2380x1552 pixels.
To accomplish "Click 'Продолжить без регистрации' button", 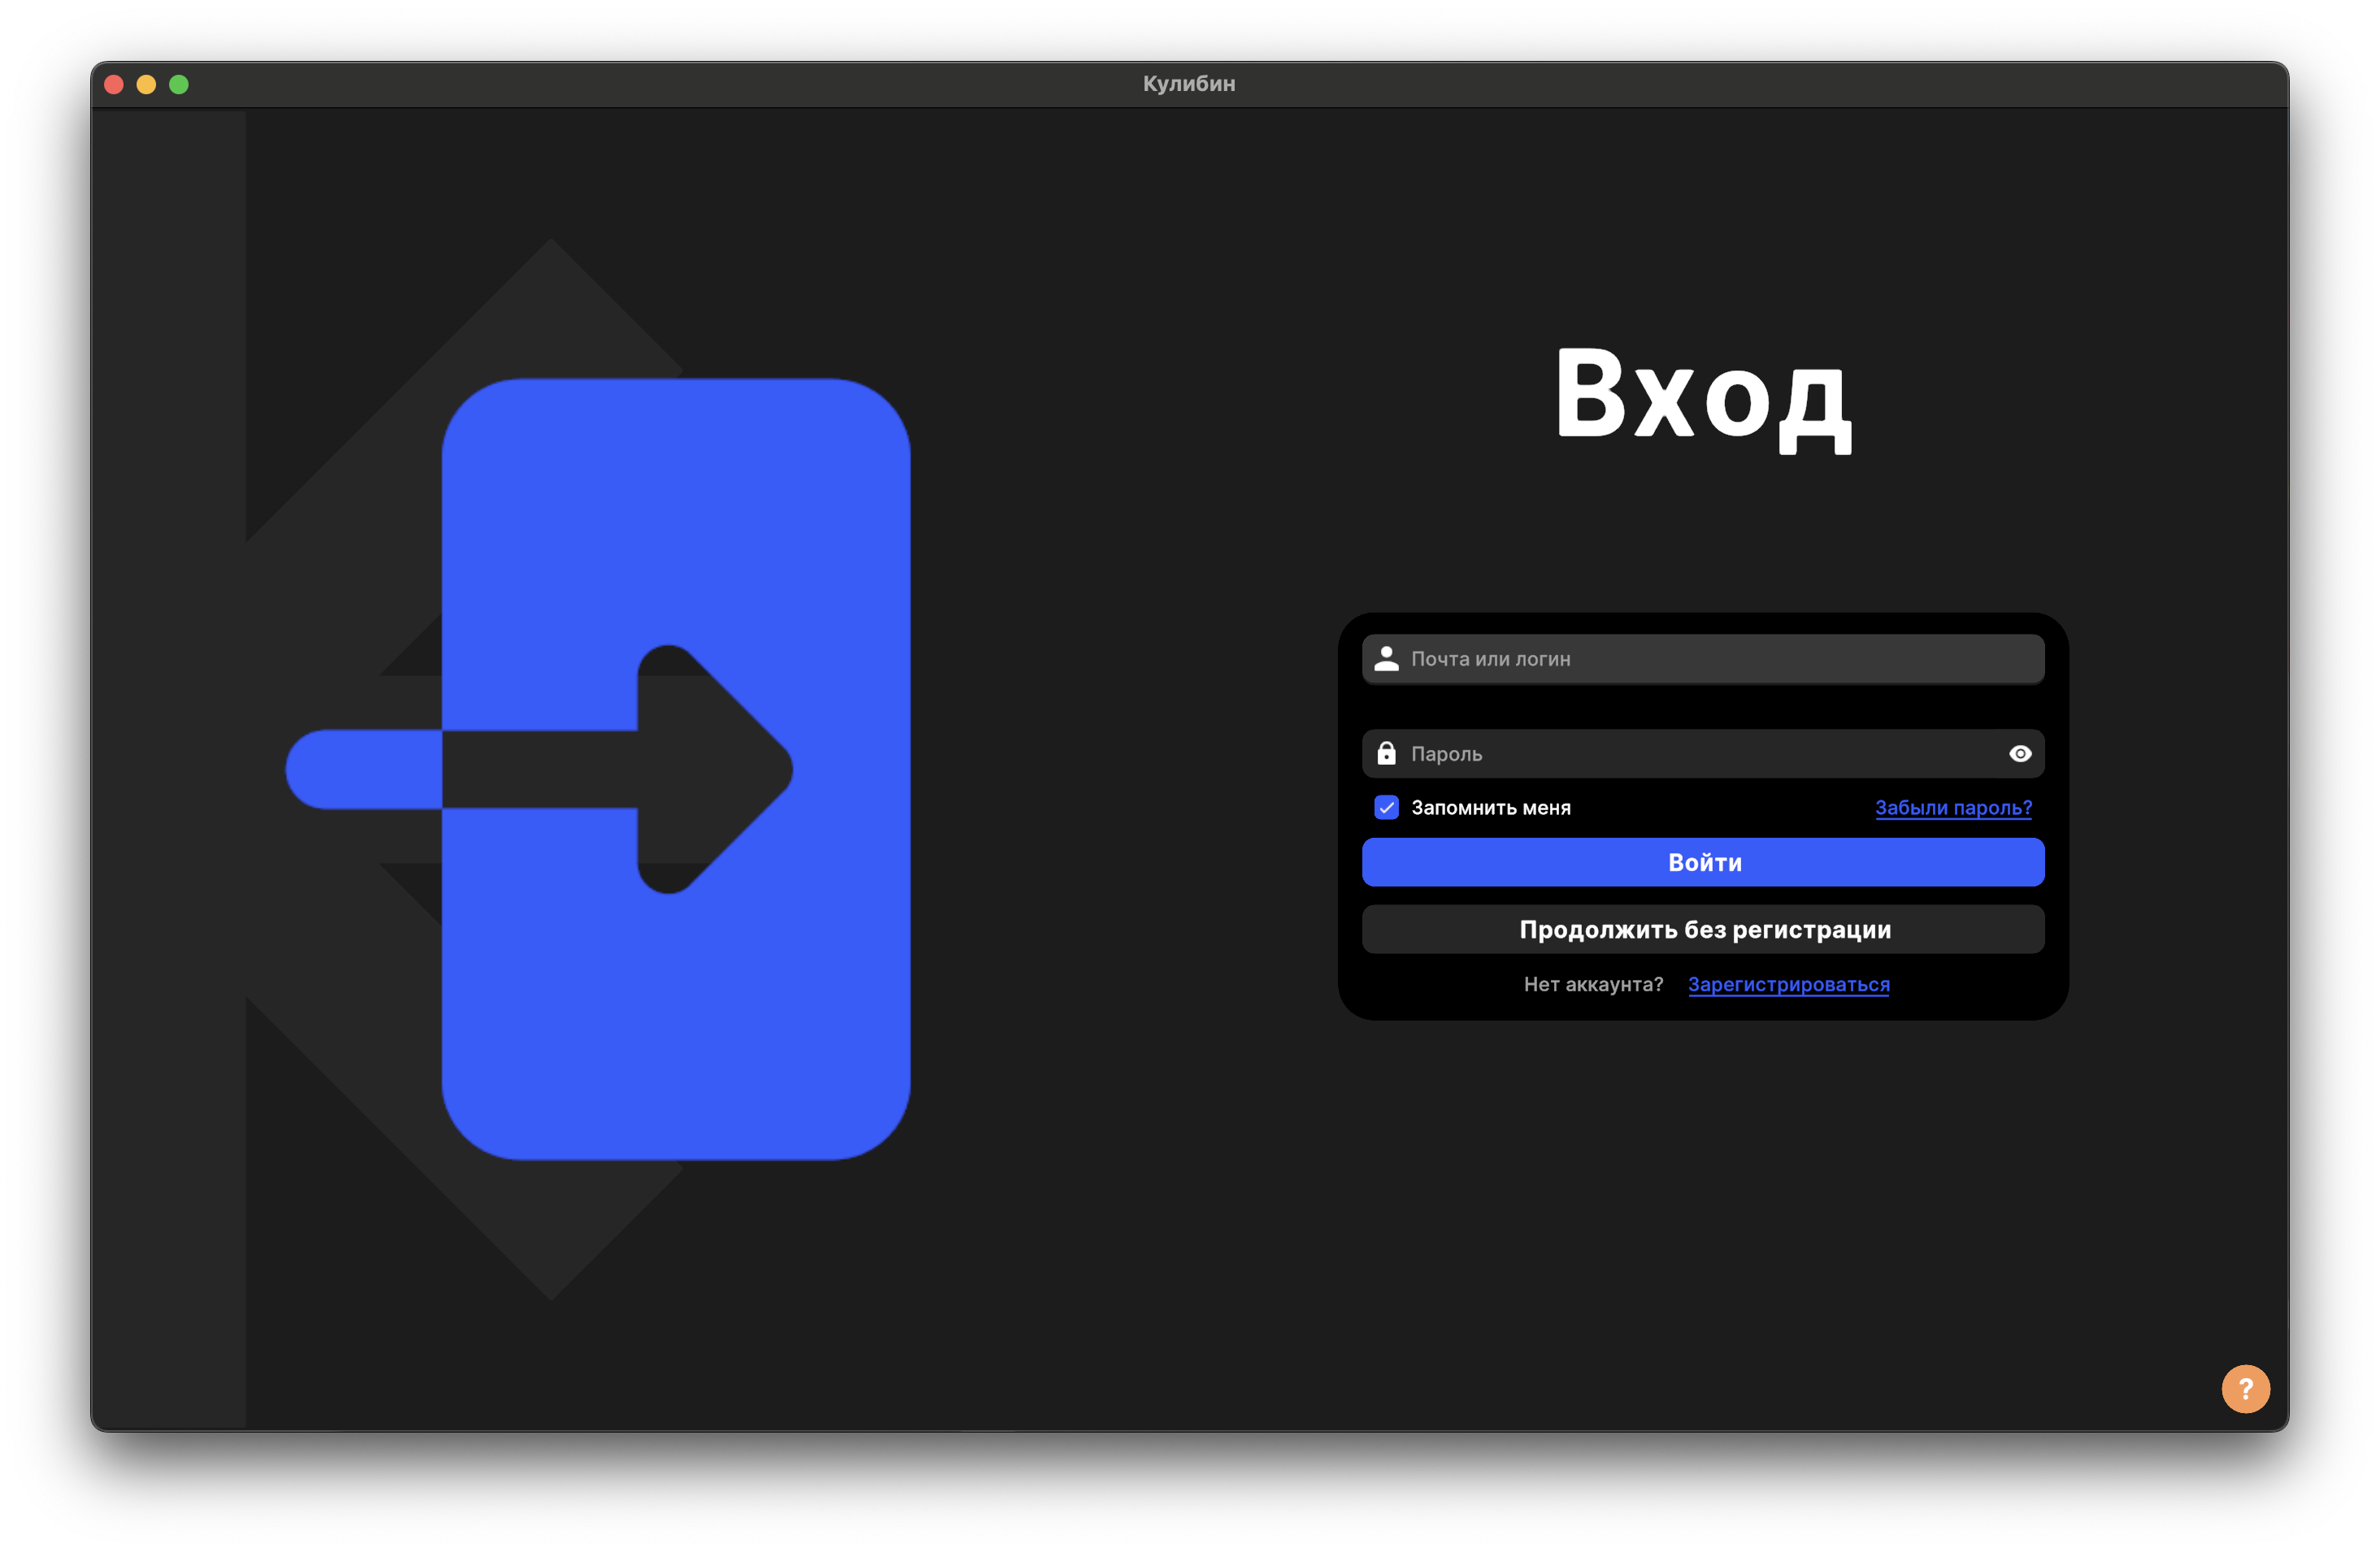I will (1702, 930).
